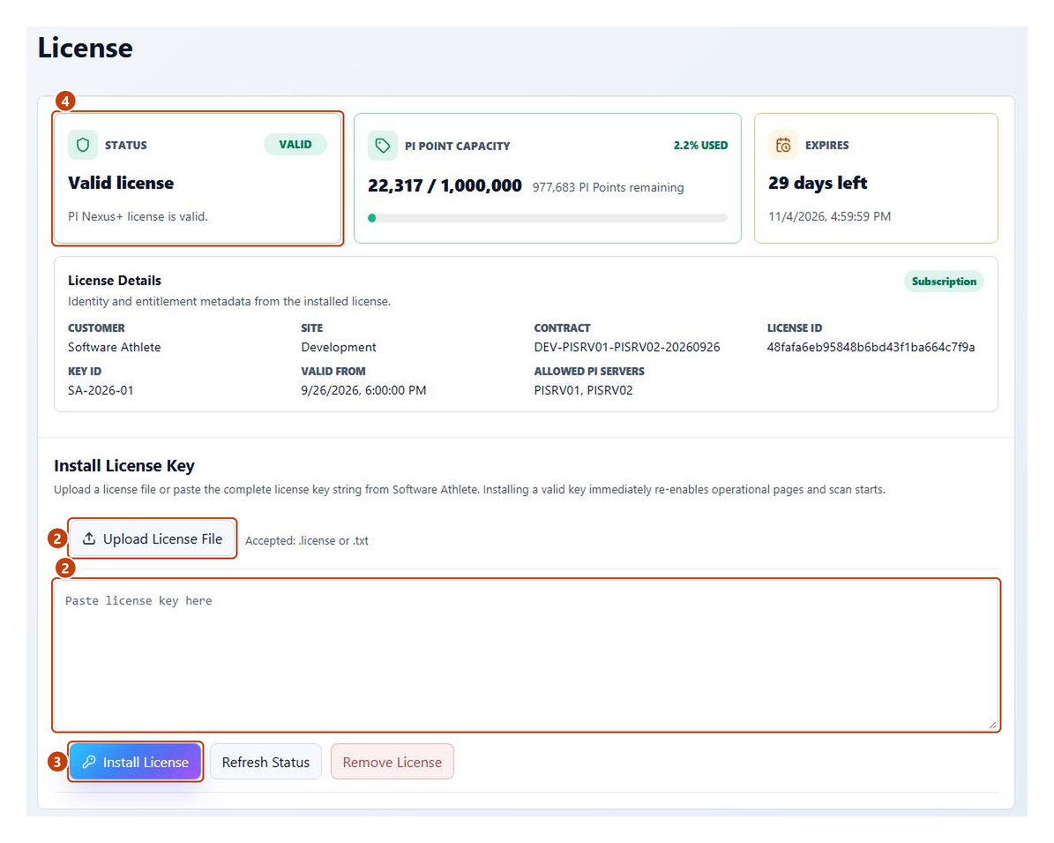Click the 'Upload a license file or paste' instructions
The height and width of the screenshot is (843, 1054).
(x=469, y=490)
